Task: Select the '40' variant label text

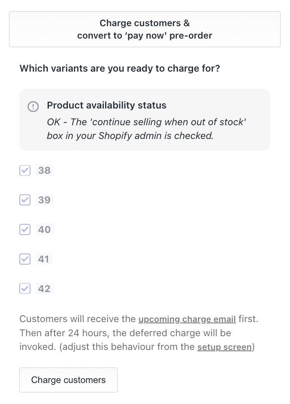Action: (x=45, y=229)
